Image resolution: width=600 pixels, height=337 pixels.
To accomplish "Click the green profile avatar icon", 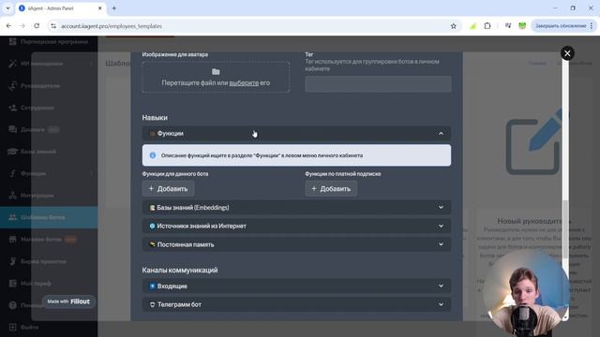I will click(x=522, y=26).
